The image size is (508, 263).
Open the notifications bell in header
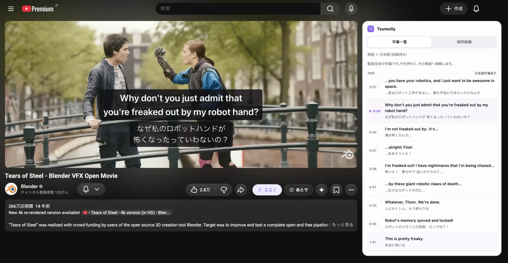point(476,9)
